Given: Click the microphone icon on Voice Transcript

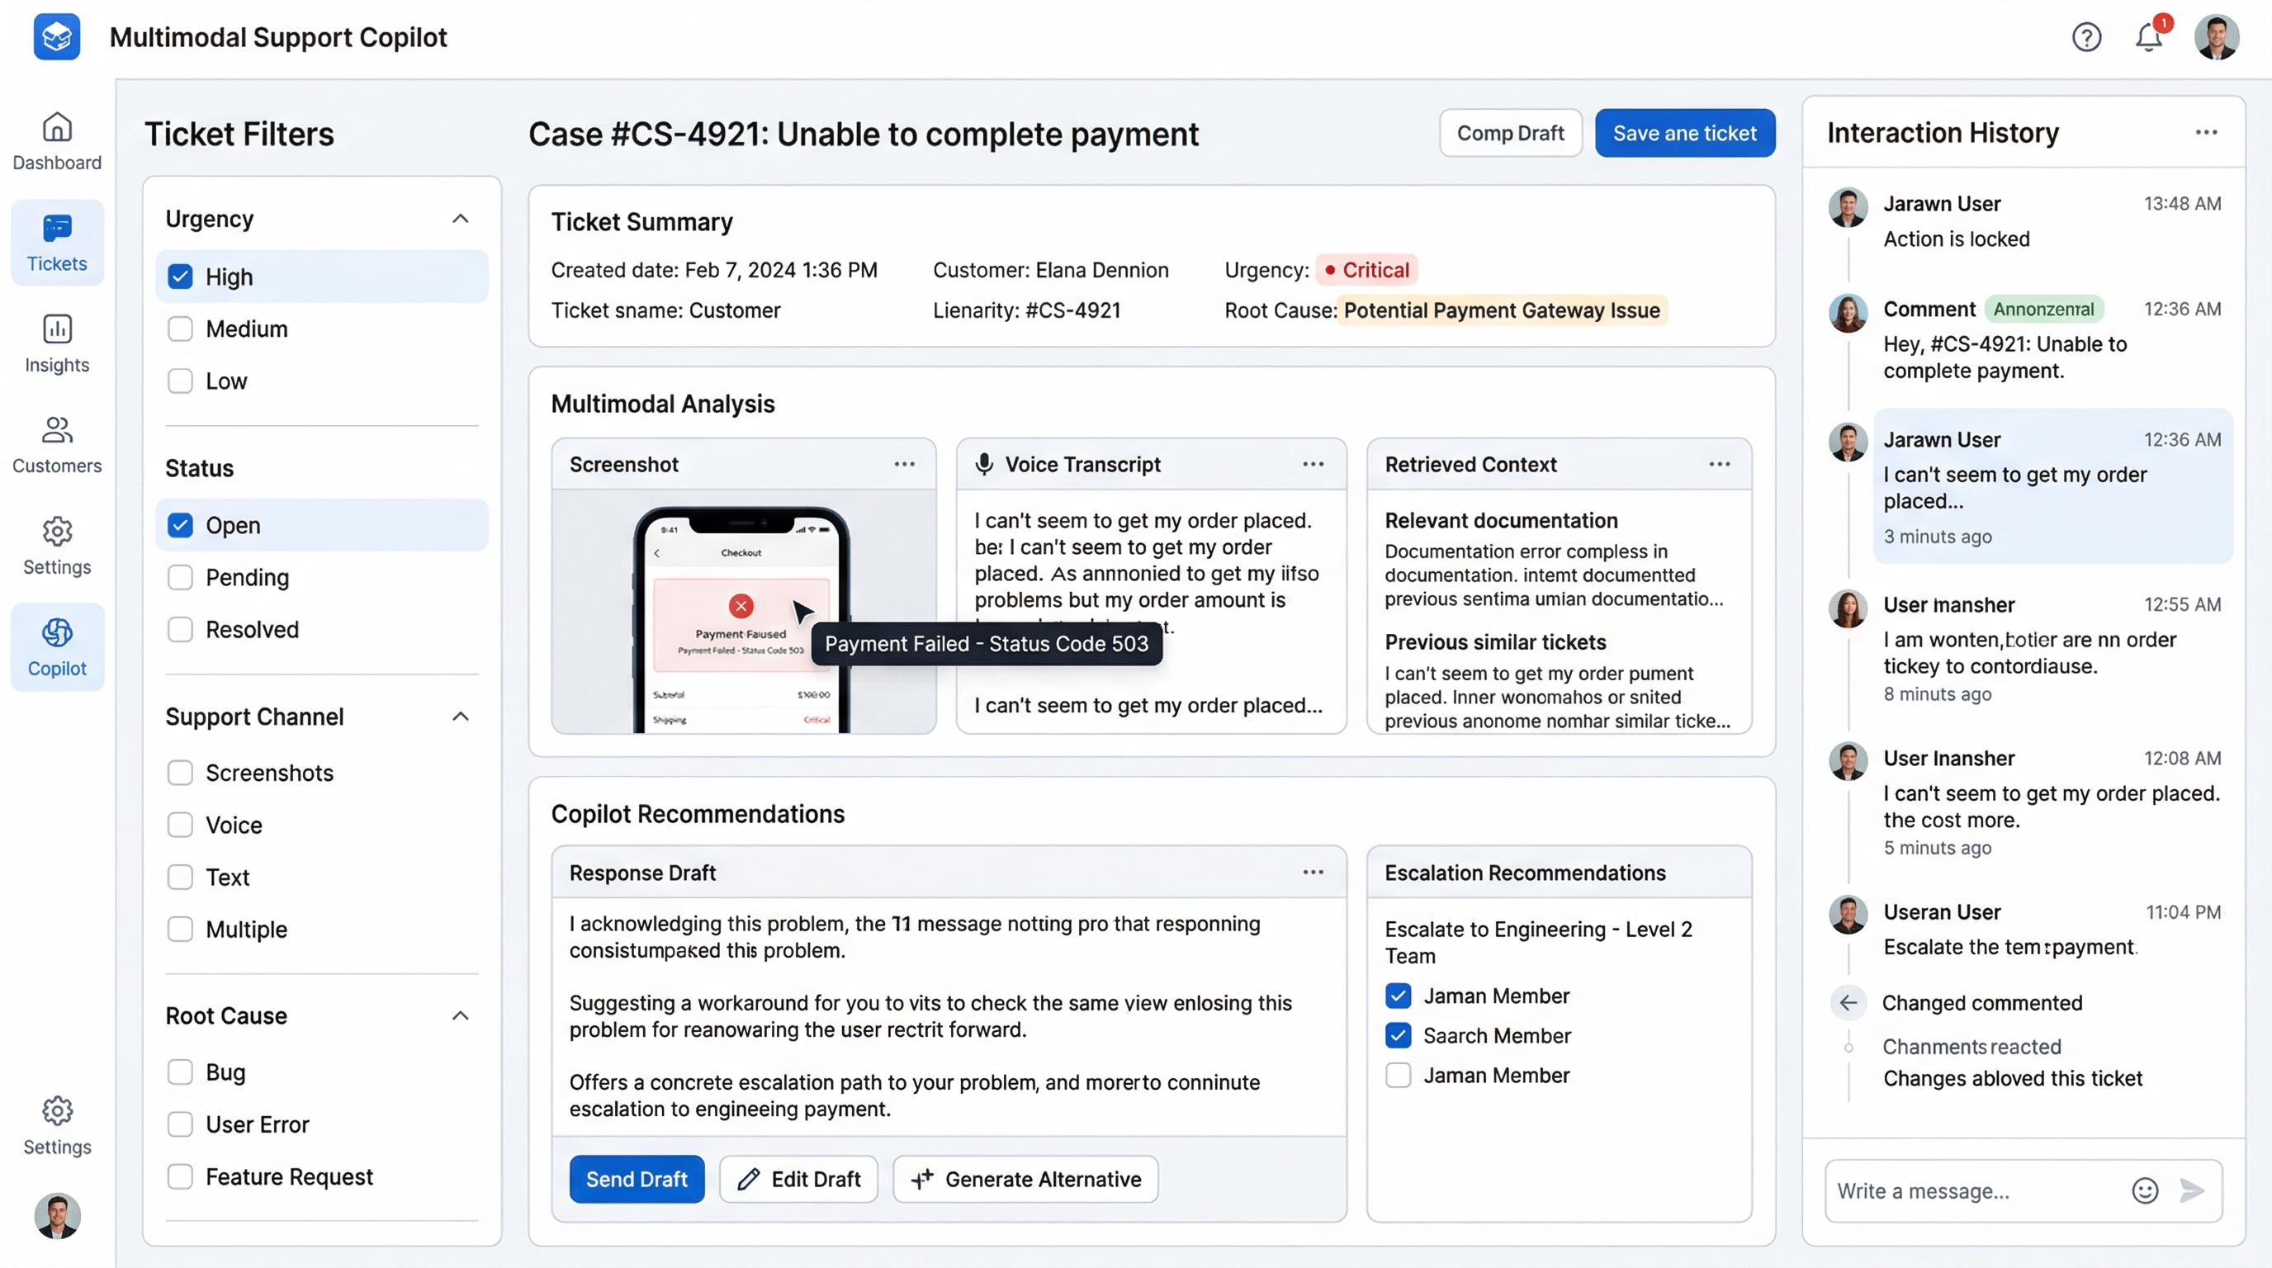Looking at the screenshot, I should click(x=983, y=464).
